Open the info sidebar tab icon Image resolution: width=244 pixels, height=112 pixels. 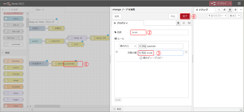point(219,10)
